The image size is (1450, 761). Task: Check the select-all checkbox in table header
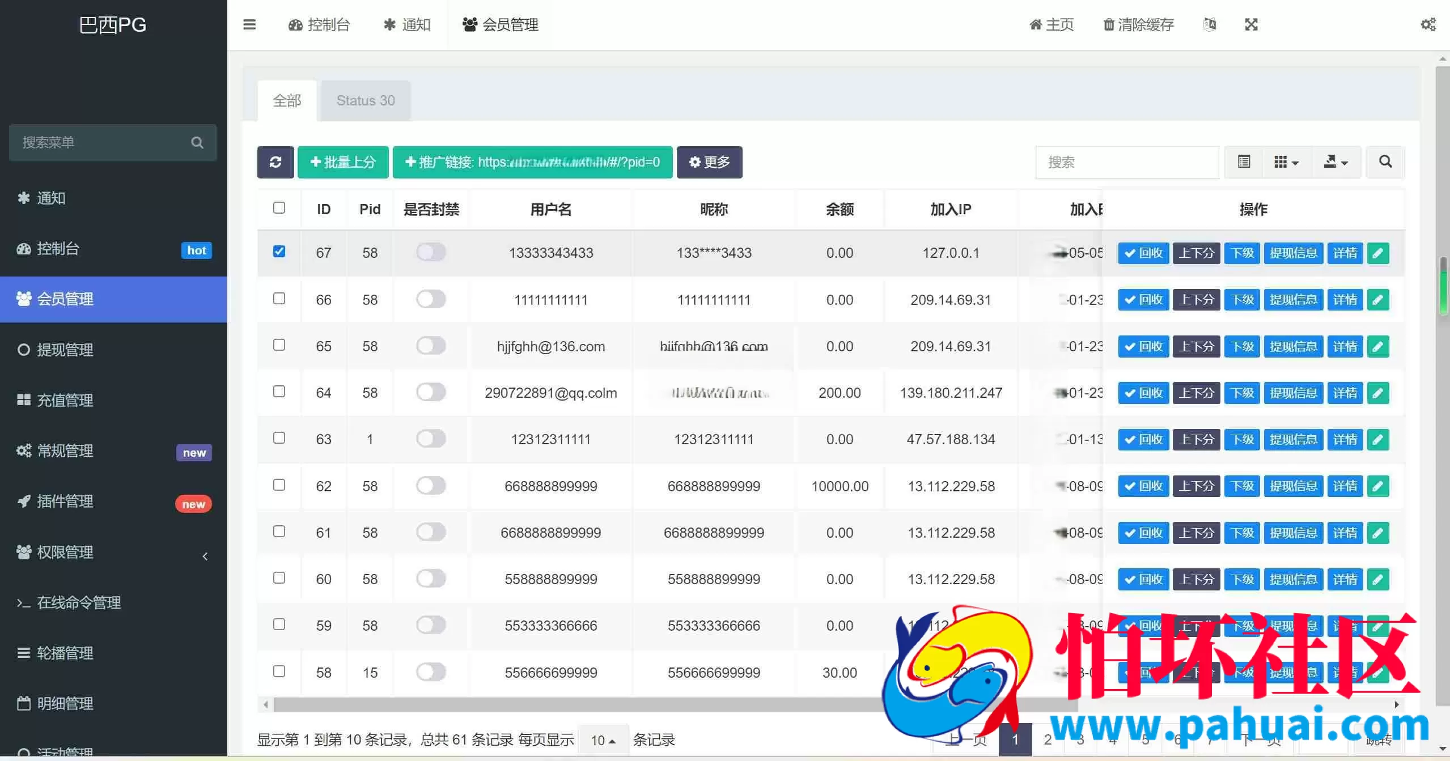click(279, 208)
